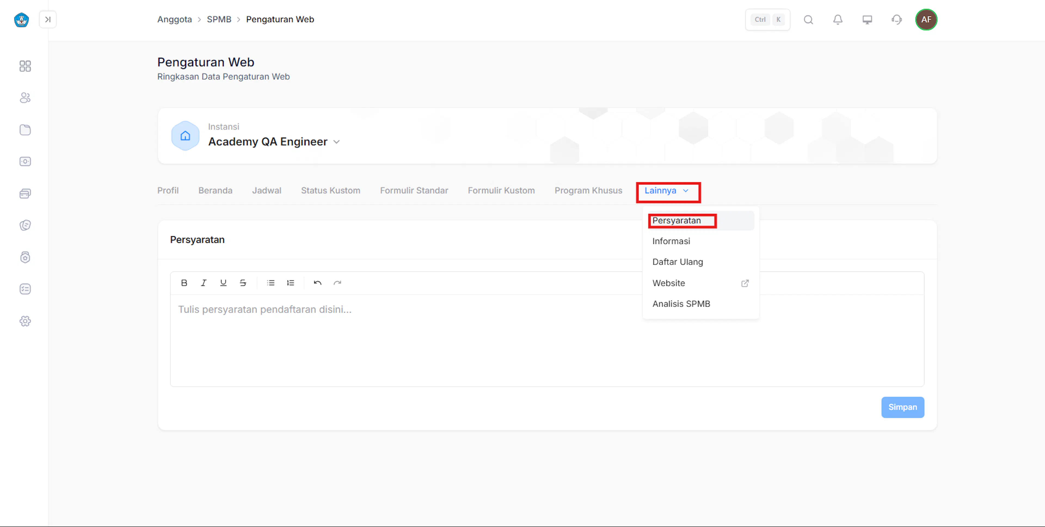Click the Kemdikbud logo at top-left
Viewport: 1045px width, 527px height.
21,20
